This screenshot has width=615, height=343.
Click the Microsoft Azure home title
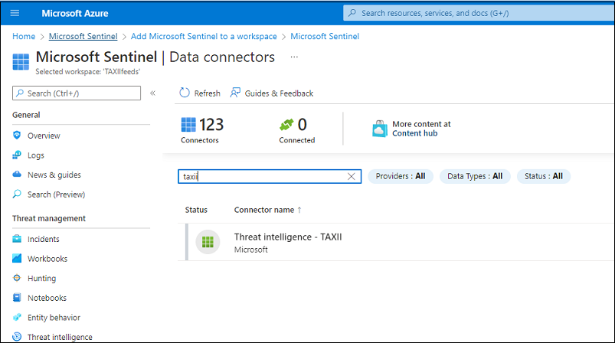coord(75,13)
